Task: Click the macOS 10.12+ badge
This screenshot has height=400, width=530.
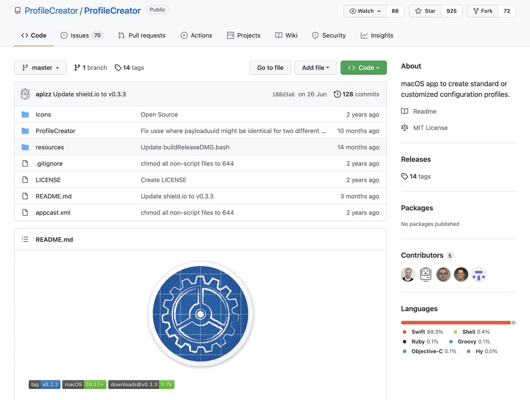Action: point(84,385)
